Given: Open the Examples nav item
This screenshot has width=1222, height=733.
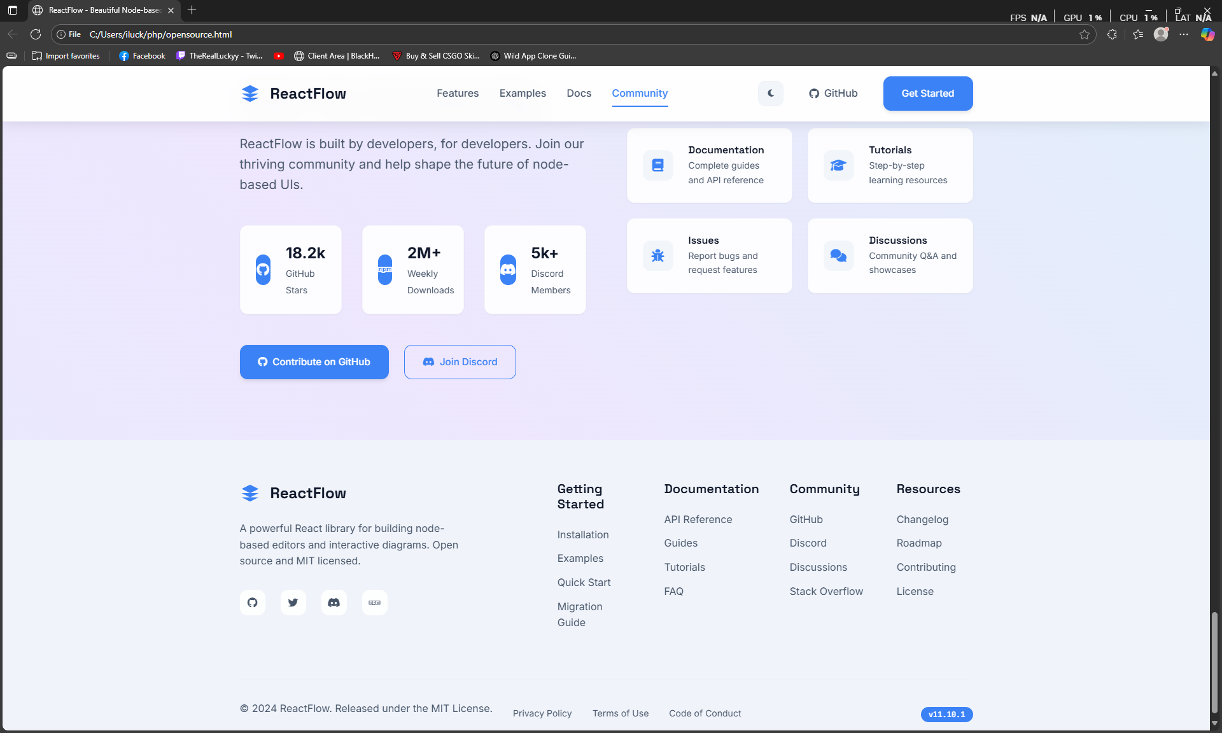Looking at the screenshot, I should point(523,94).
